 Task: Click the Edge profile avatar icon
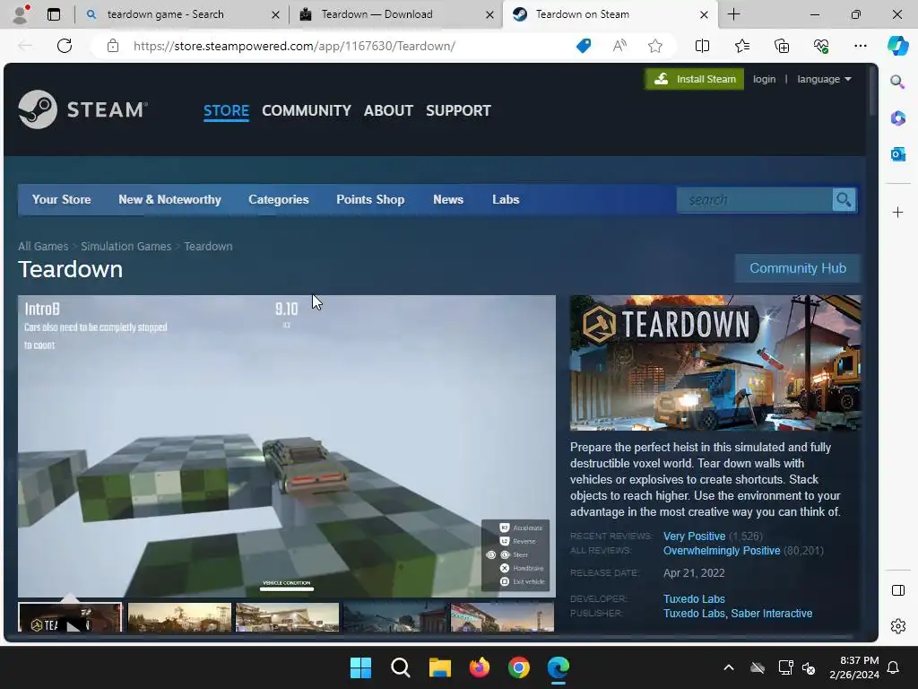[x=21, y=14]
